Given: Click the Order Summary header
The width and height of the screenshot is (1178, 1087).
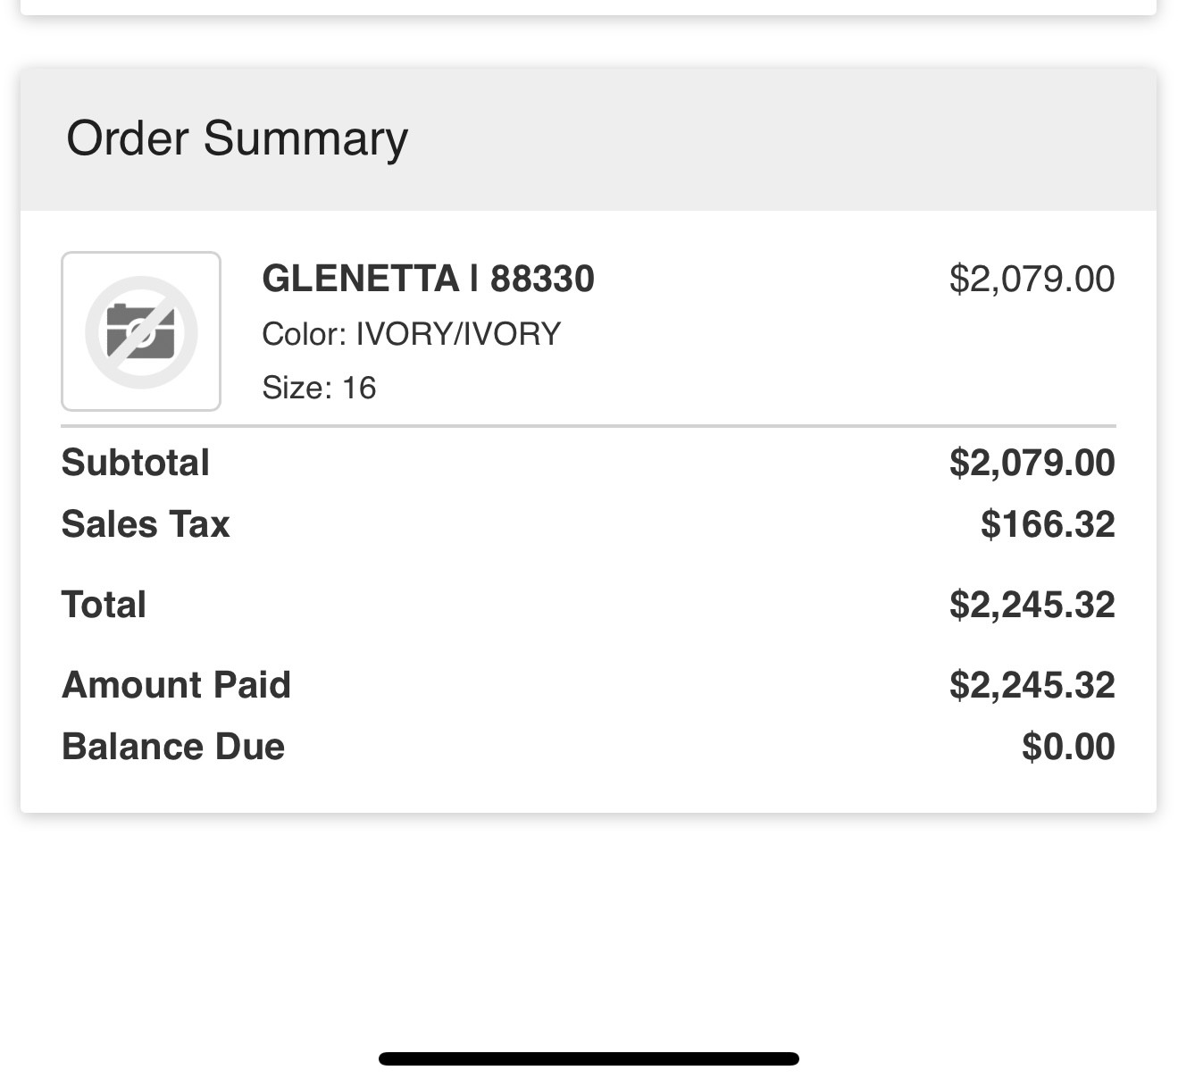Looking at the screenshot, I should click(237, 138).
